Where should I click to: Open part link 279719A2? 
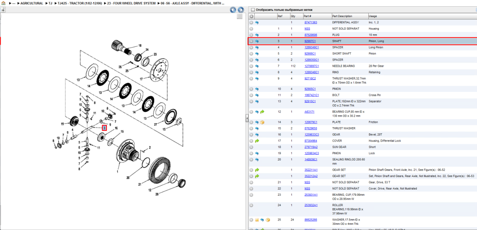[x=311, y=147]
